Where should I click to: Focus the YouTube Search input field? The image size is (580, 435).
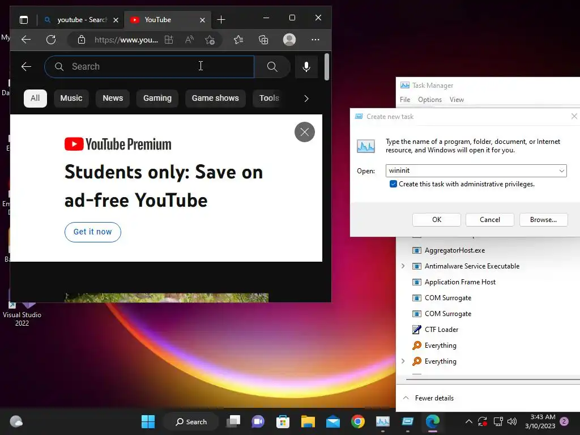[150, 67]
